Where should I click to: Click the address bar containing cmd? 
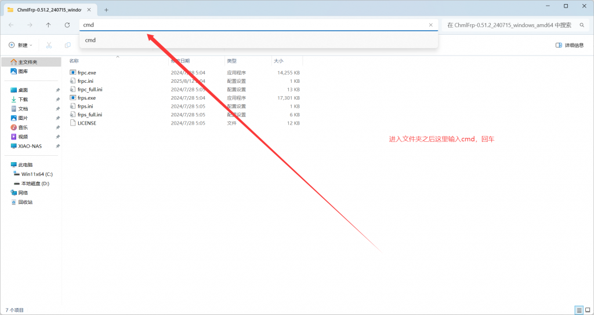(x=249, y=25)
